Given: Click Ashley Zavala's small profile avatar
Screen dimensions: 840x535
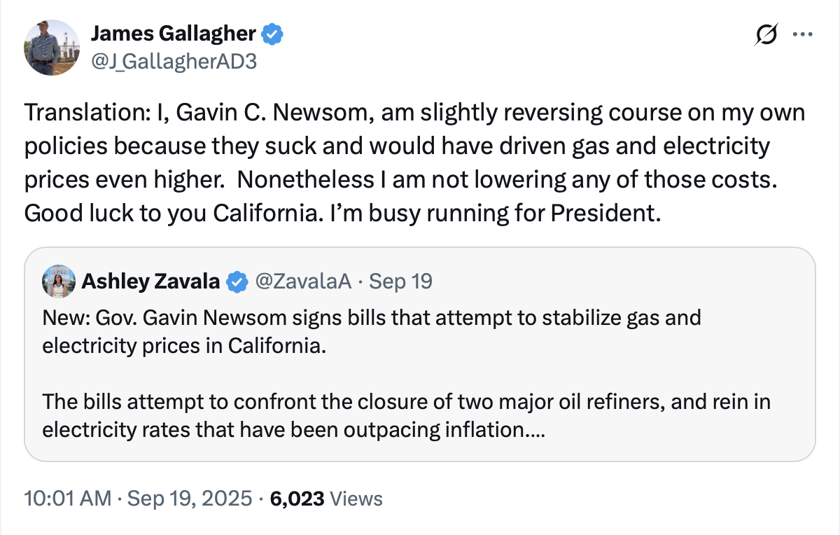Looking at the screenshot, I should [59, 282].
